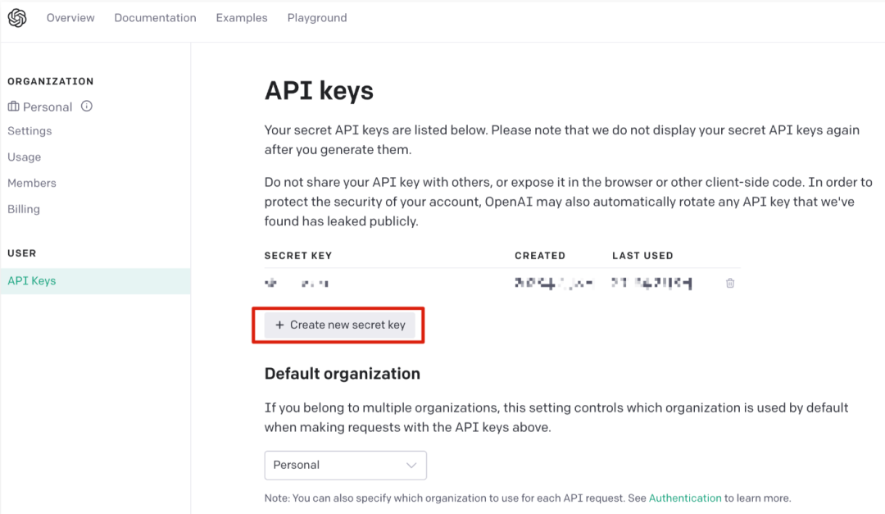The height and width of the screenshot is (514, 885).
Task: Click the blurred secret key entry
Action: point(297,284)
